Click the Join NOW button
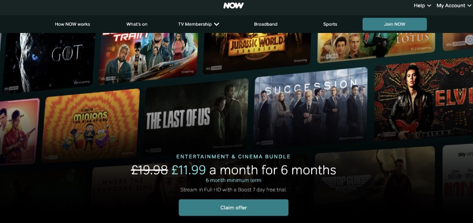This screenshot has width=473, height=223. pos(395,24)
